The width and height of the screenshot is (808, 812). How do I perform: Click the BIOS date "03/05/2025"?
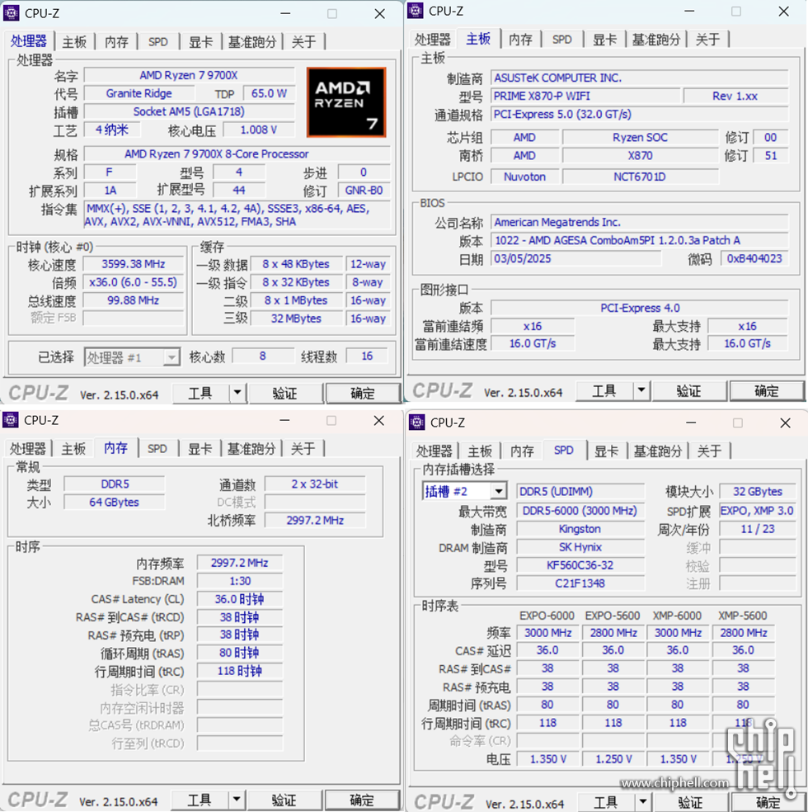click(x=575, y=258)
